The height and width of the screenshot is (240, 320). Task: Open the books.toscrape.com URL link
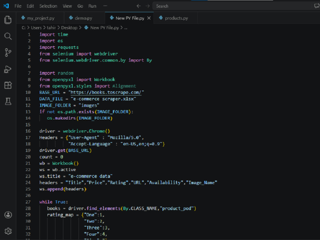coord(106,92)
